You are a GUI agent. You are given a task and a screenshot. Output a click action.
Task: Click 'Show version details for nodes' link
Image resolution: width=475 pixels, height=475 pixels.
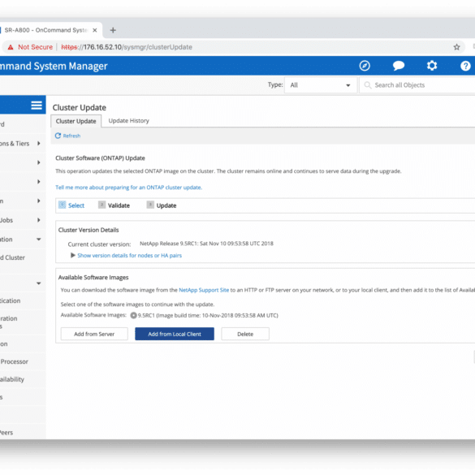click(130, 256)
